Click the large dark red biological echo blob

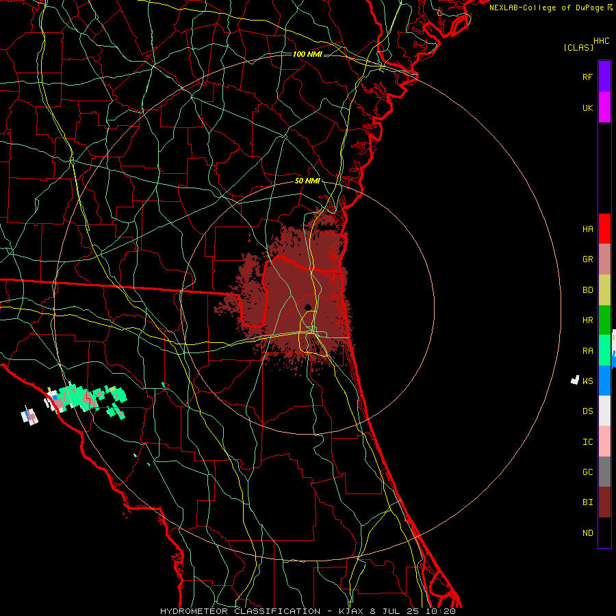tap(291, 291)
